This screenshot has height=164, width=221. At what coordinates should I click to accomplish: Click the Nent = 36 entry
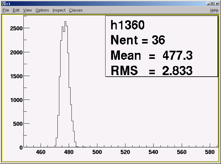[x=138, y=40]
